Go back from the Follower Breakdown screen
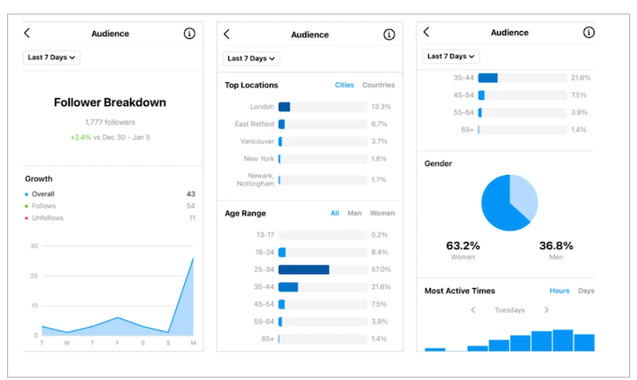 (27, 34)
